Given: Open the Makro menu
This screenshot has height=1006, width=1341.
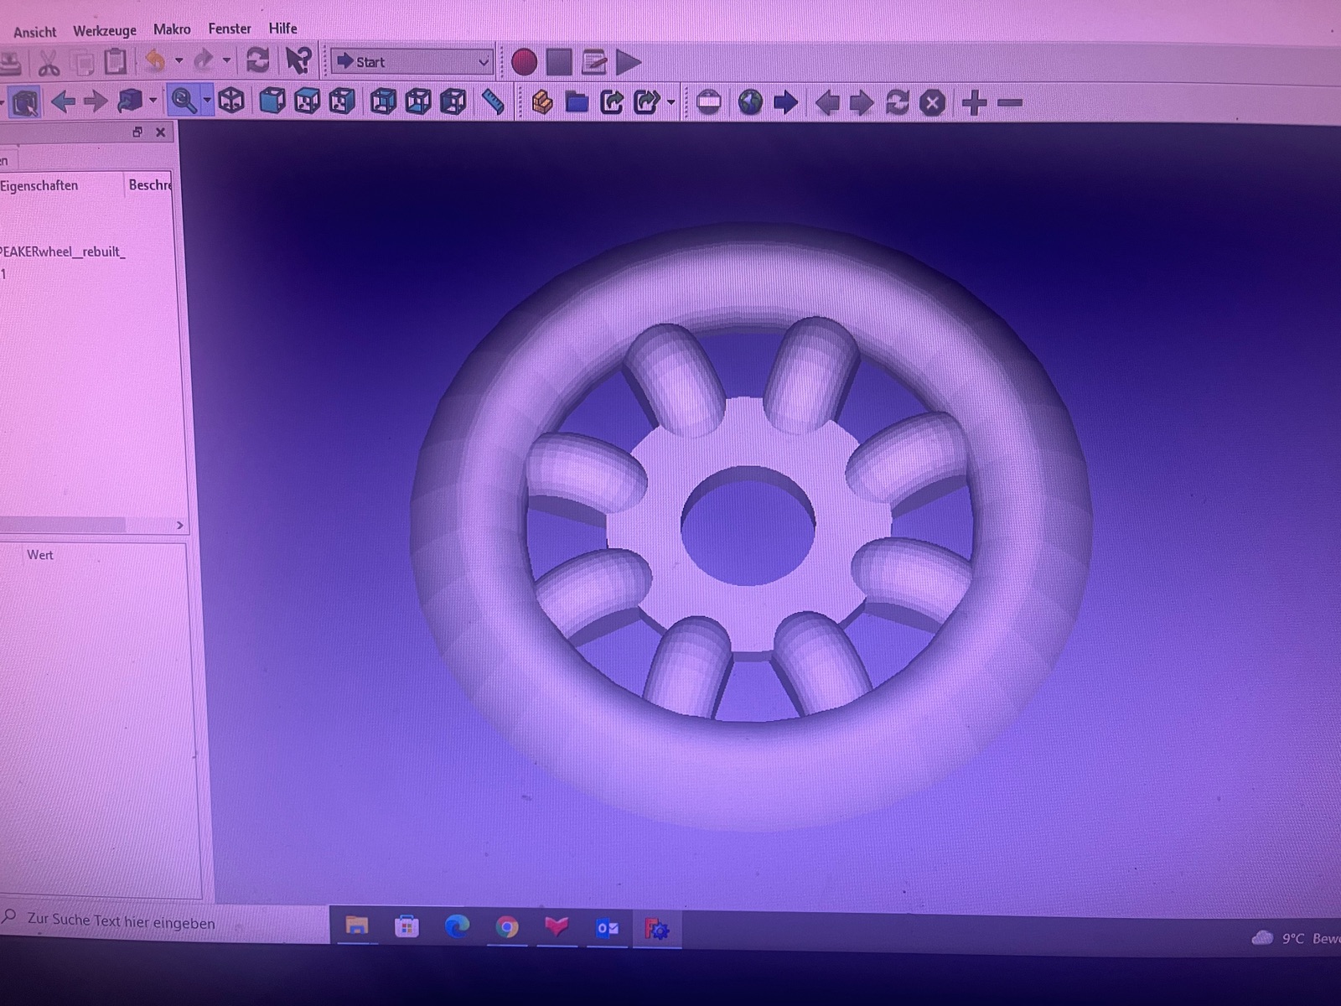Looking at the screenshot, I should coord(172,29).
